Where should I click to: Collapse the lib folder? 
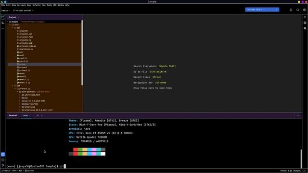pyautogui.click(x=13, y=86)
